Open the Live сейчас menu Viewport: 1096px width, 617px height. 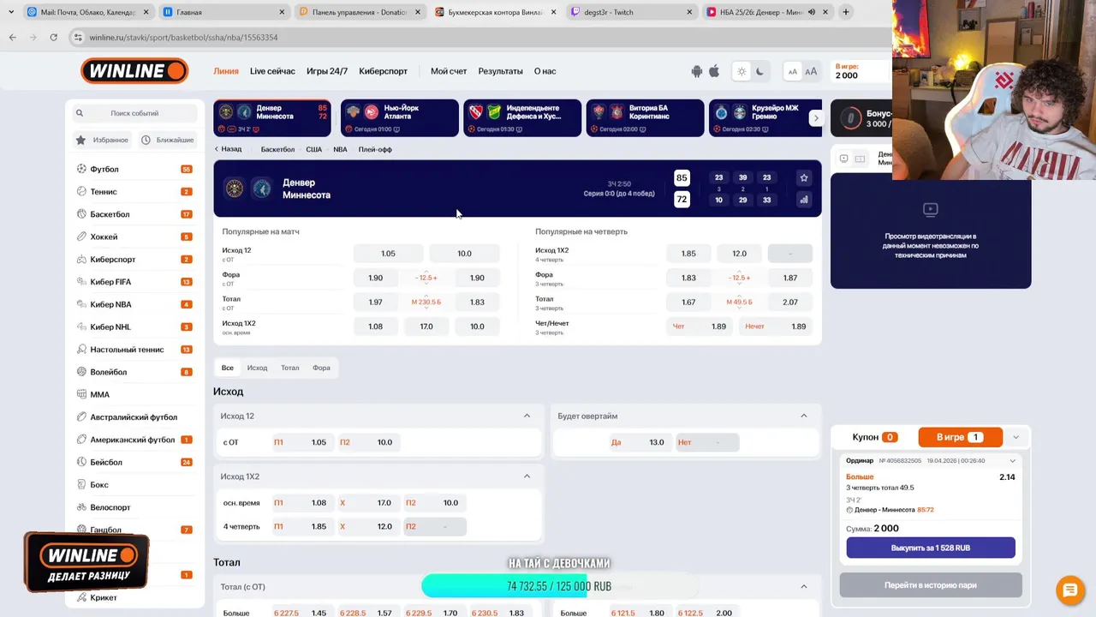coord(272,71)
